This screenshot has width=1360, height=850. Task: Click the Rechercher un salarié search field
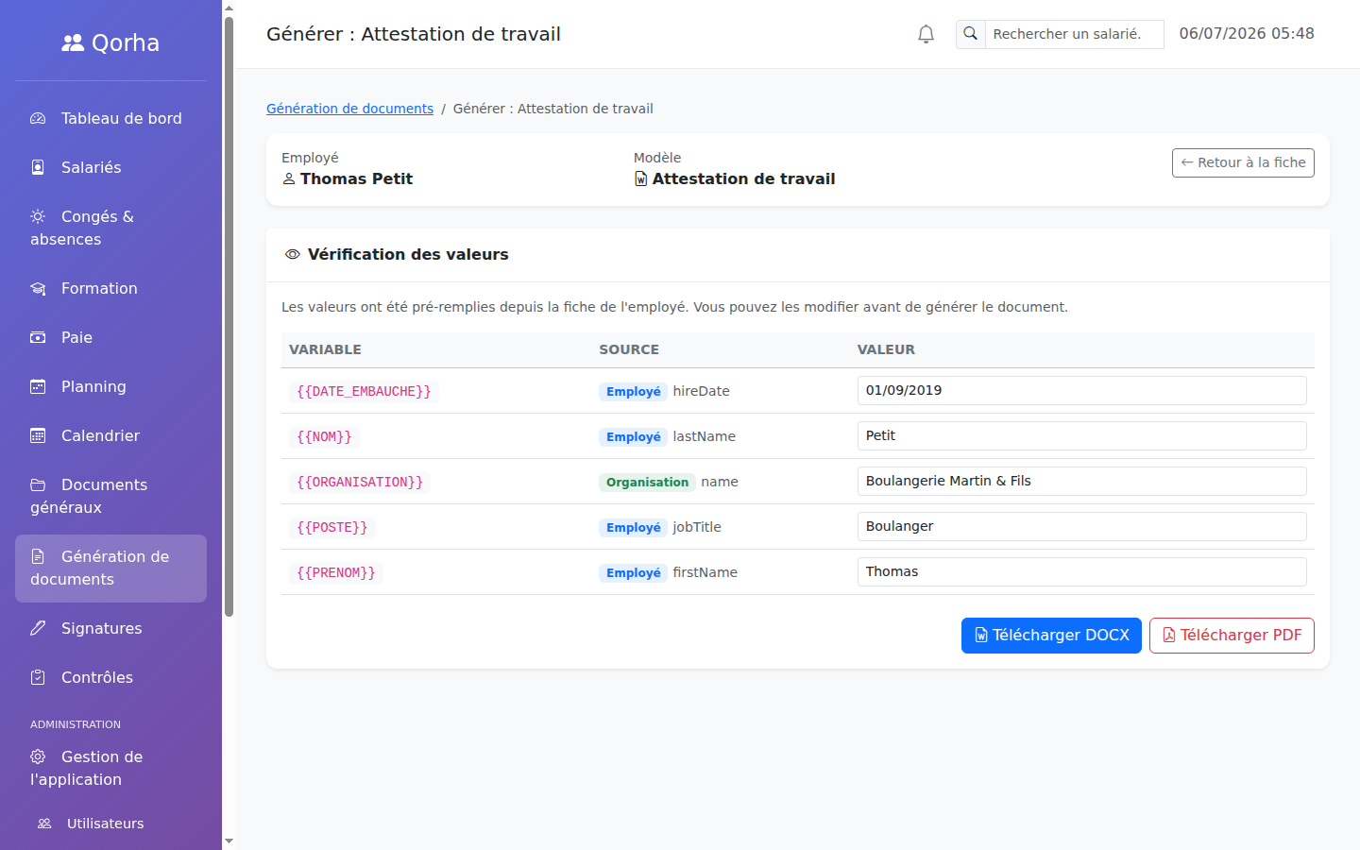(x=1074, y=34)
